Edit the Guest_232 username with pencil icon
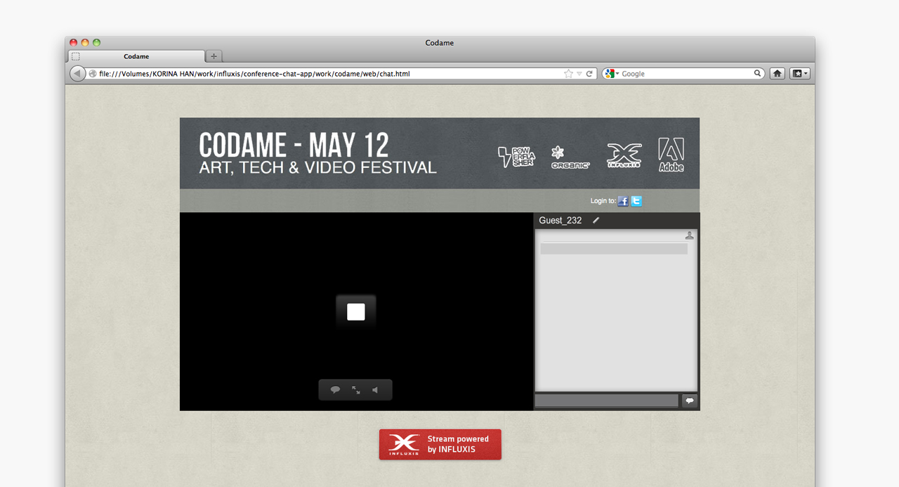Screen dimensions: 899x487 pyautogui.click(x=596, y=221)
